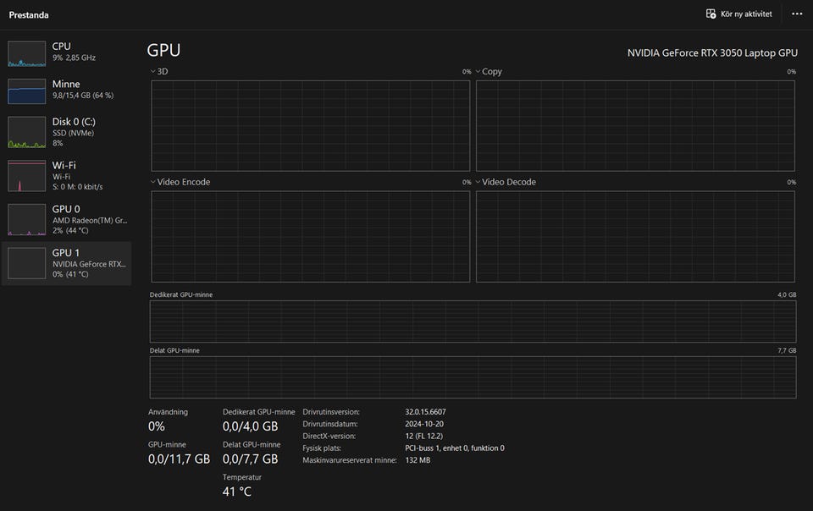Click the Minne mini graph thumbnail

pyautogui.click(x=26, y=91)
